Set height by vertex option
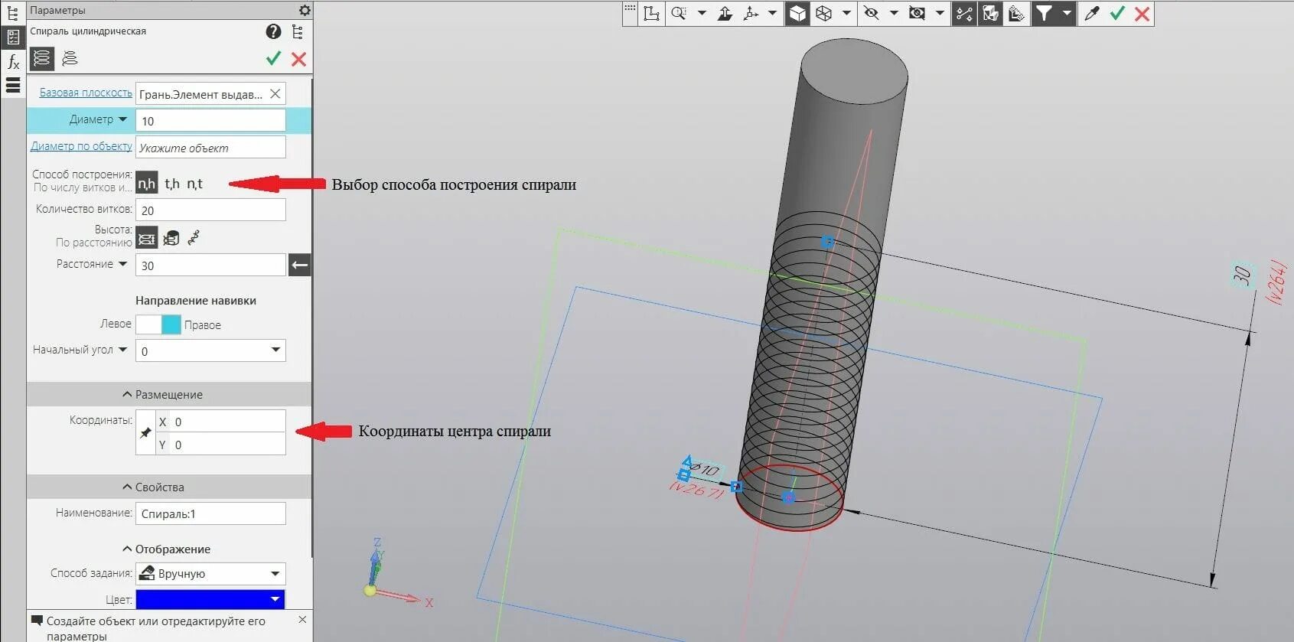Viewport: 1294px width, 642px height. (194, 238)
